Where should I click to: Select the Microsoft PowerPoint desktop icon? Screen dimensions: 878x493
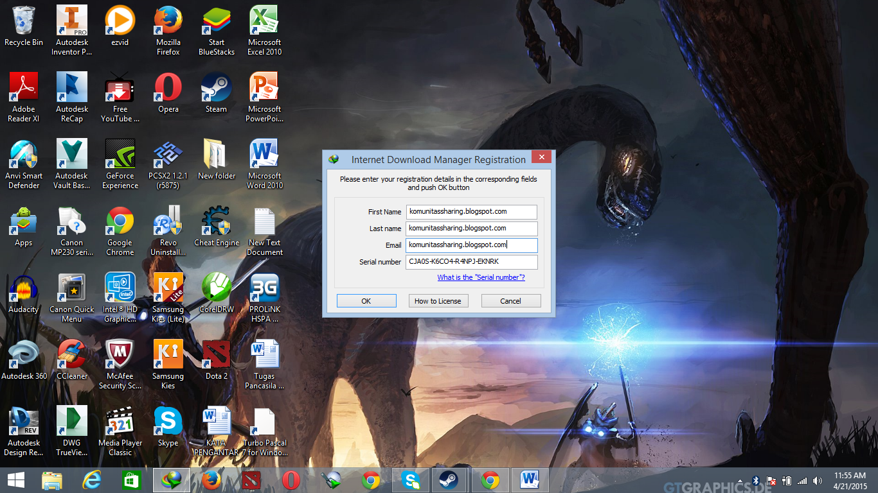265,98
